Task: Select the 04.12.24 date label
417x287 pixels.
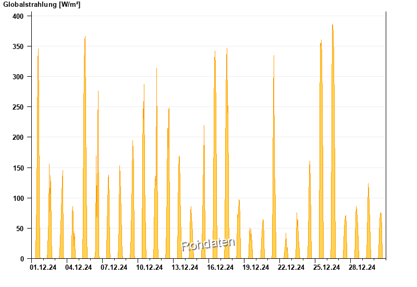Action: [79, 268]
